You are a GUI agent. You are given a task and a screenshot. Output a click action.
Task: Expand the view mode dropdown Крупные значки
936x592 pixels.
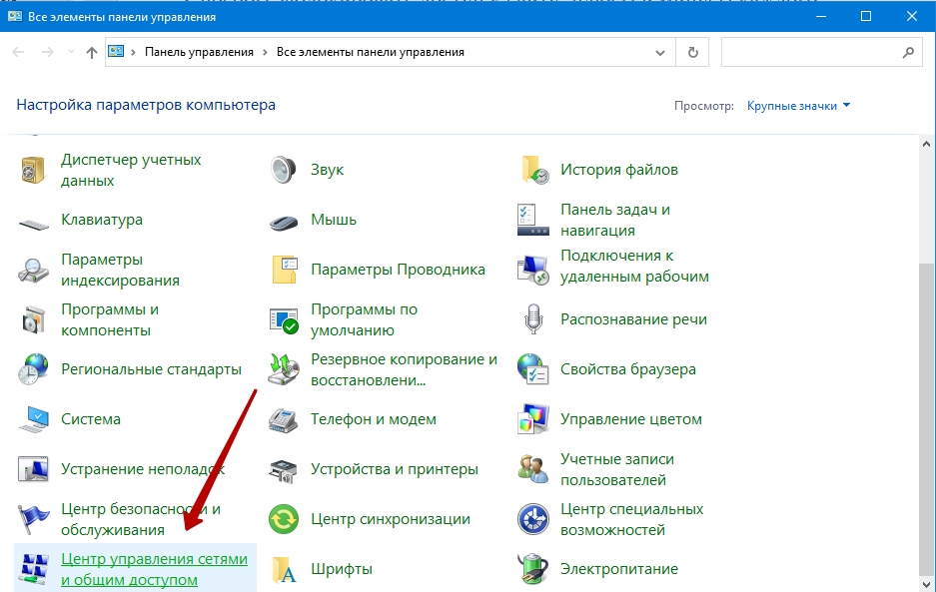pos(799,106)
